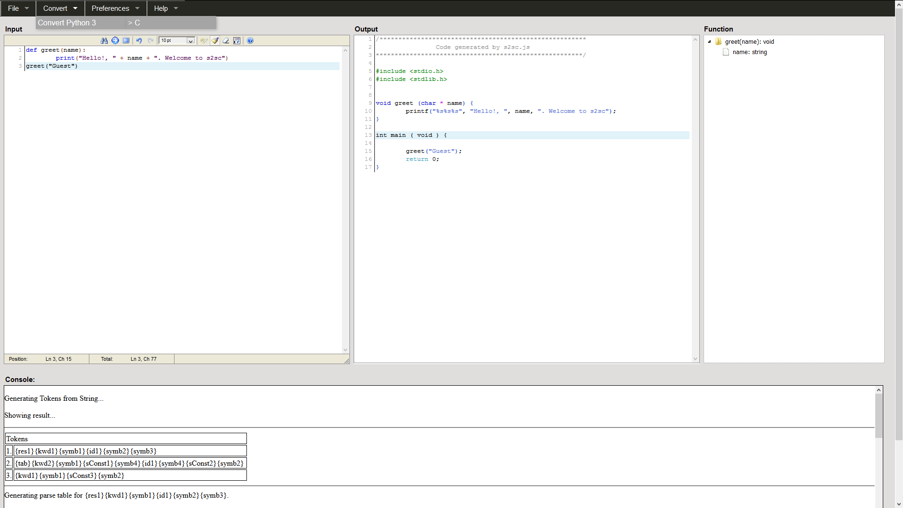Click the document view icon in toolbar

point(126,40)
